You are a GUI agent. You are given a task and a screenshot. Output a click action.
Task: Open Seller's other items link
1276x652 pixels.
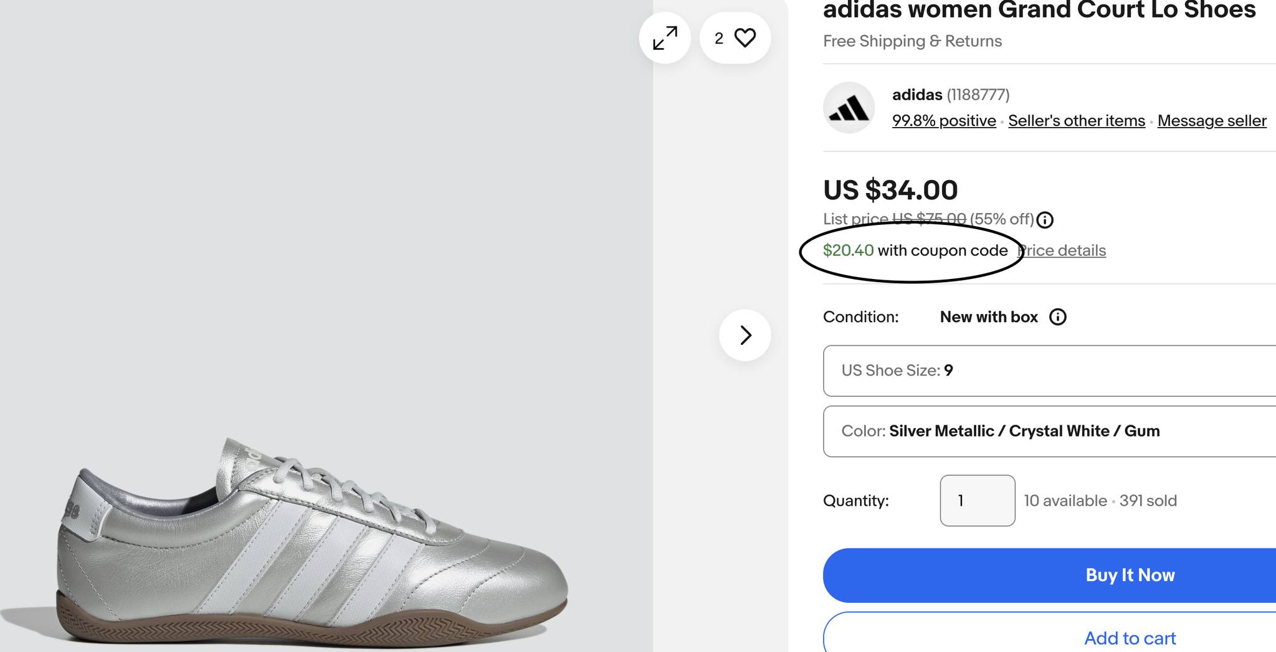point(1077,121)
